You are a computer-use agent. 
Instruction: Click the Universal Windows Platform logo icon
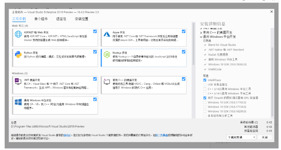(18, 102)
